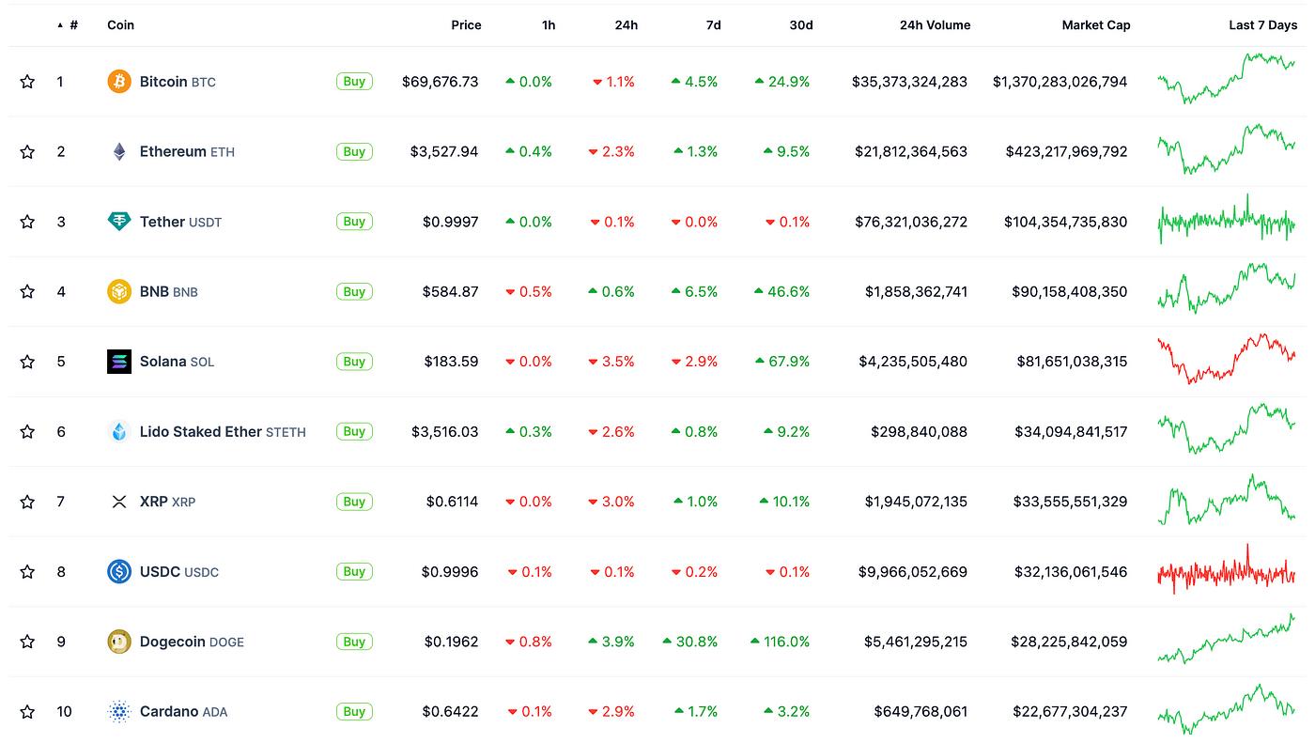Sort the table by rank # column
Viewport: 1315px width, 743px height.
tap(73, 25)
